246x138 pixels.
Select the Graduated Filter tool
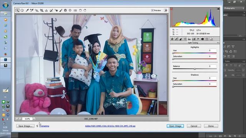[x=65, y=10]
